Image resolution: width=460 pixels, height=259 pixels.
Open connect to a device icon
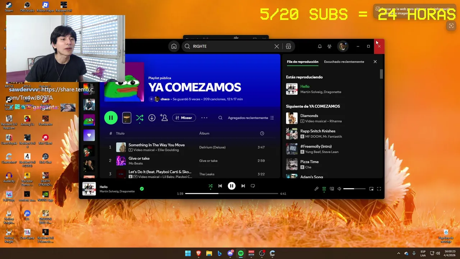[x=332, y=189]
